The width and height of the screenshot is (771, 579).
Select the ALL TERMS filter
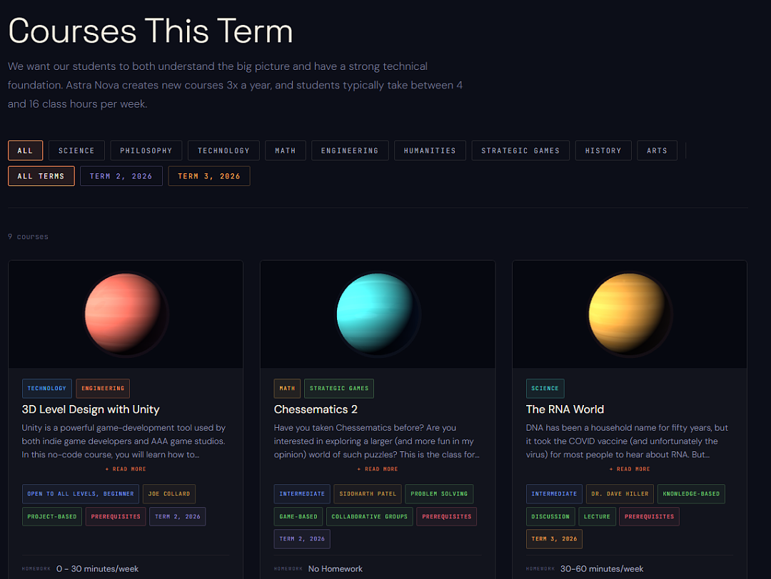coord(41,176)
